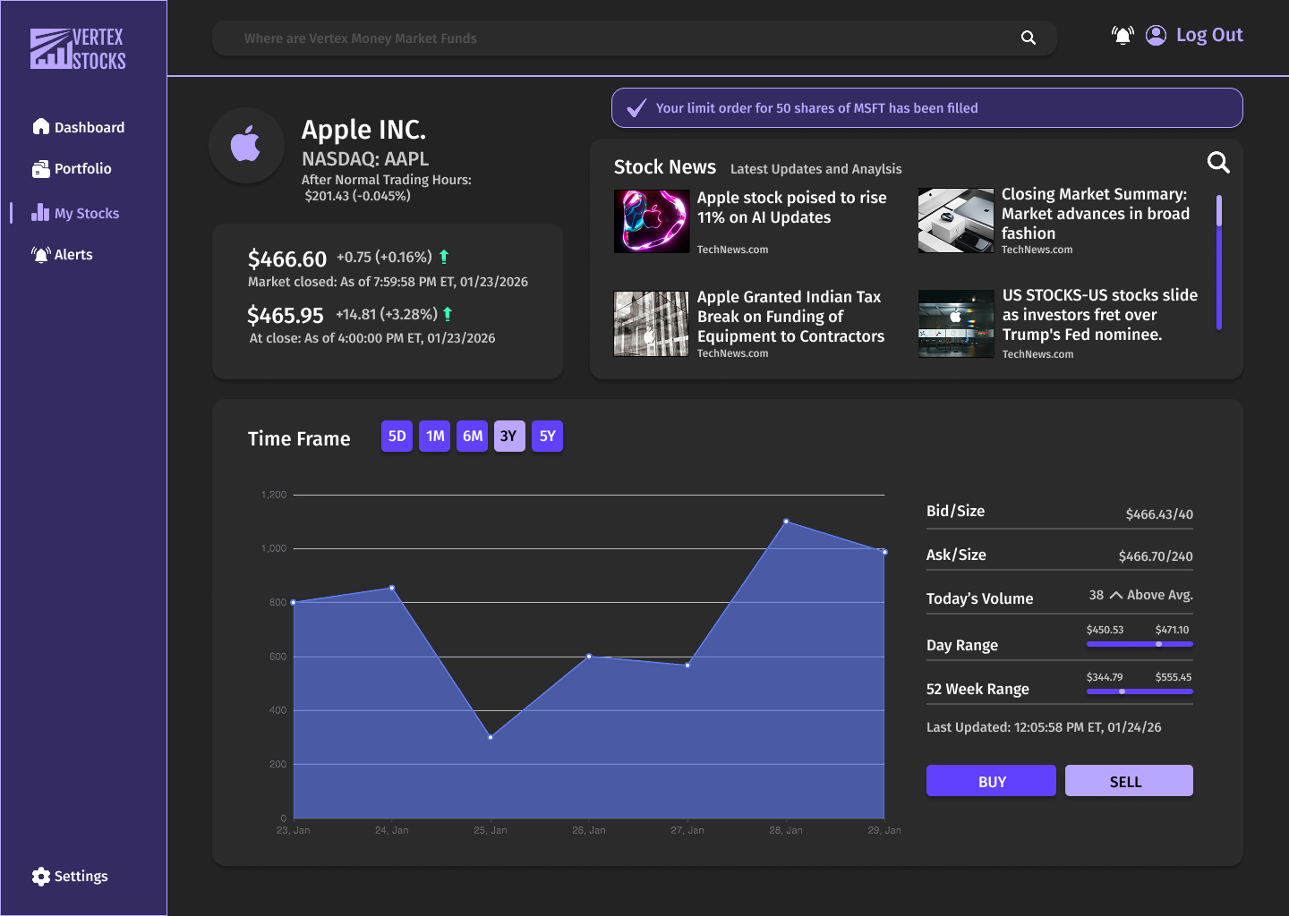Open article about Apple Granted Indian Tax Break
The width and height of the screenshot is (1289, 916).
(x=791, y=317)
